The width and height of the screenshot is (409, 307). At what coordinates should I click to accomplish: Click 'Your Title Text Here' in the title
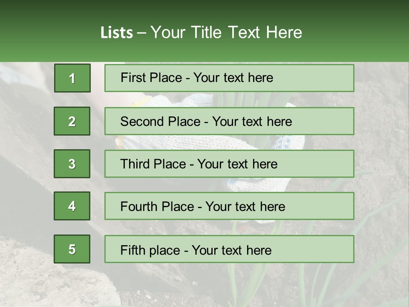[226, 32]
